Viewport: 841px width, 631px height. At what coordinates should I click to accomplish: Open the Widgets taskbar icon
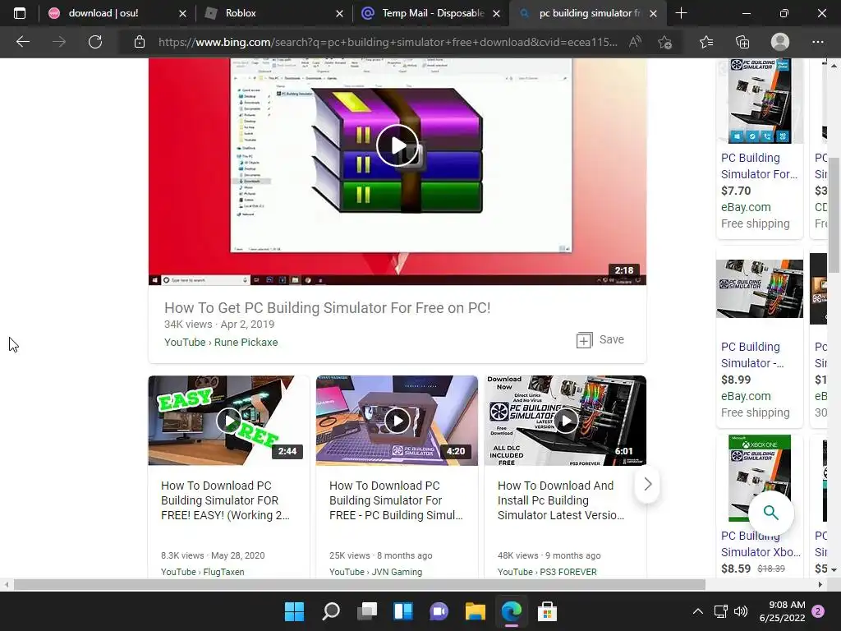(x=402, y=611)
